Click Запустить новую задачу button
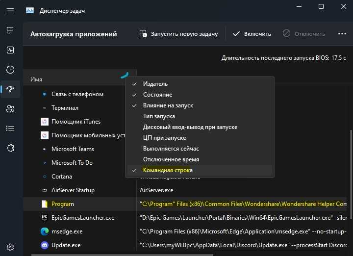The width and height of the screenshot is (353, 256). [178, 34]
